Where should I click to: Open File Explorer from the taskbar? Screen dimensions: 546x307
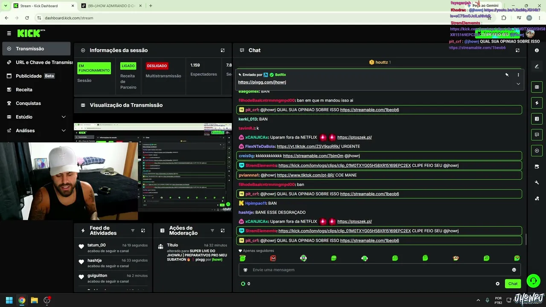coord(34,300)
